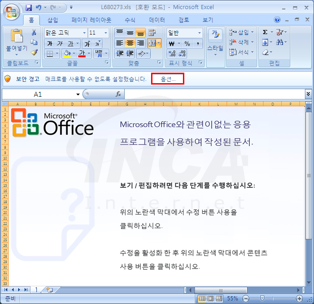
Task: Apply fill color bucket
Action: [67, 54]
